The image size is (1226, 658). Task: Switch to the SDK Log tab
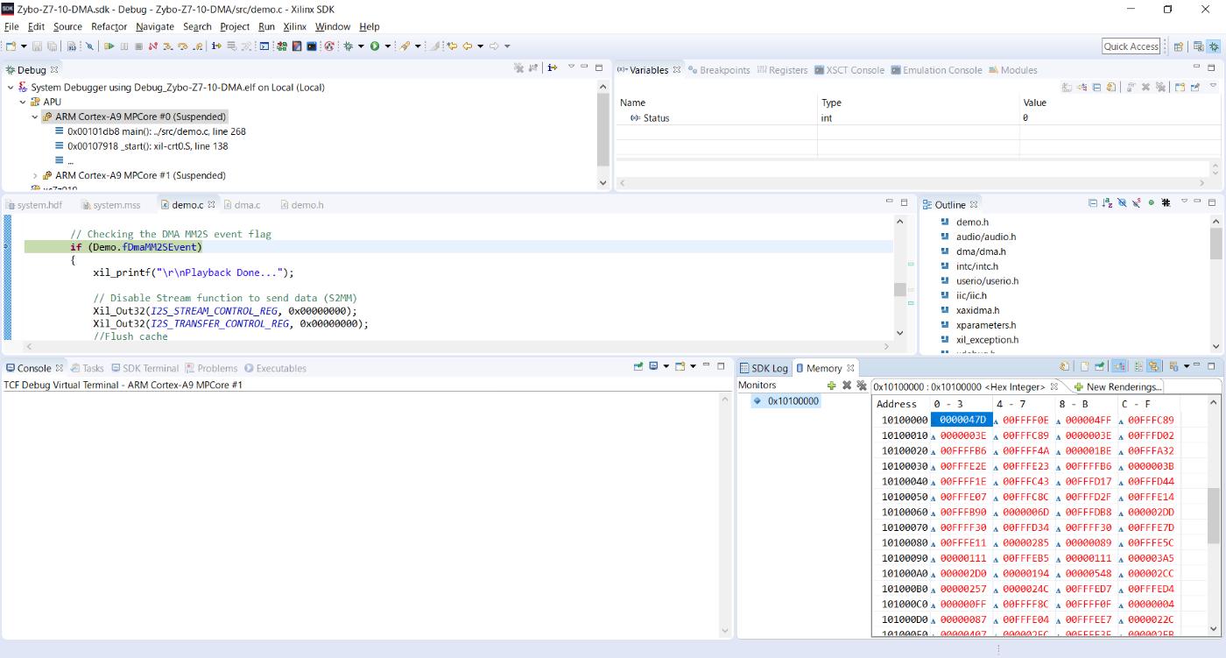coord(764,368)
